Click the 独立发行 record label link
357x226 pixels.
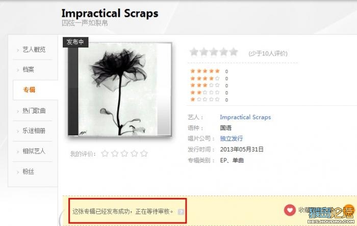pos(232,138)
